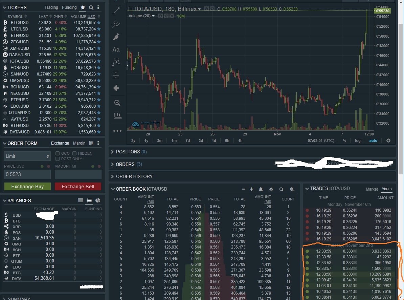
Task: Open the Order Form kebab menu
Action: tap(98, 143)
